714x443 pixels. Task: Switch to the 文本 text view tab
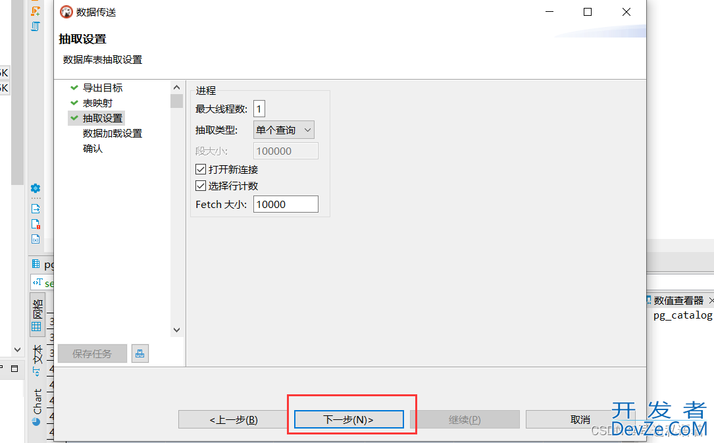pos(38,359)
